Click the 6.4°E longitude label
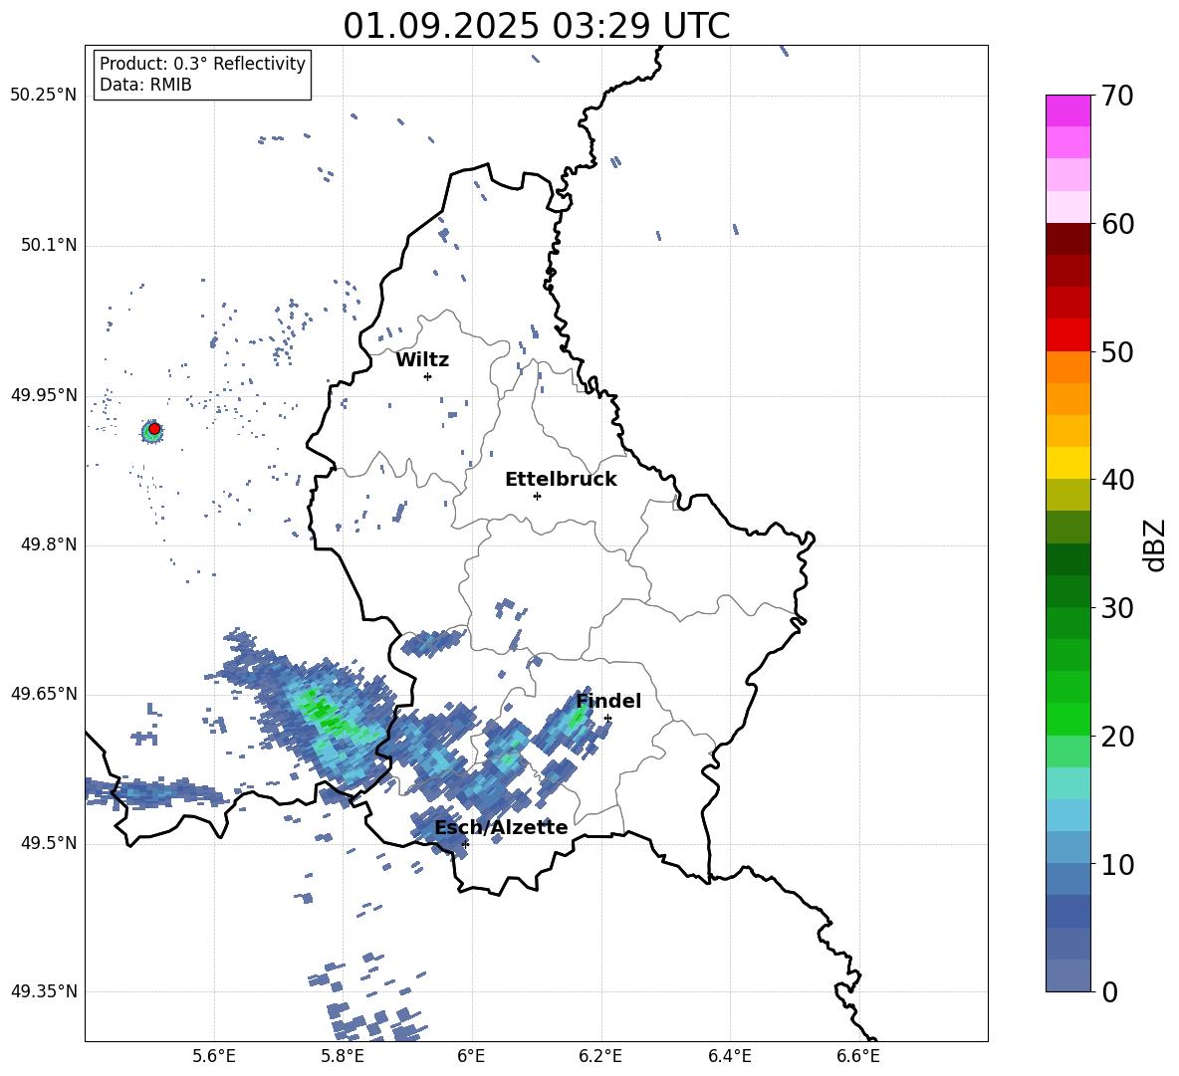Screen dimensions: 1179x1076 click(729, 1057)
